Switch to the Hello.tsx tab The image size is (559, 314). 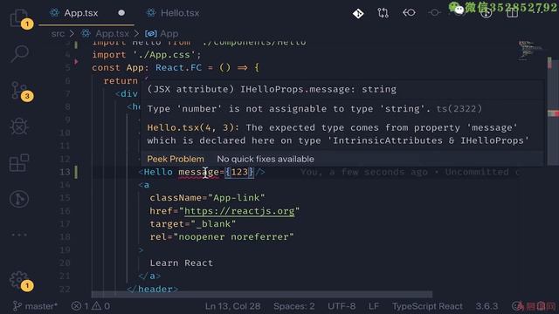(173, 13)
